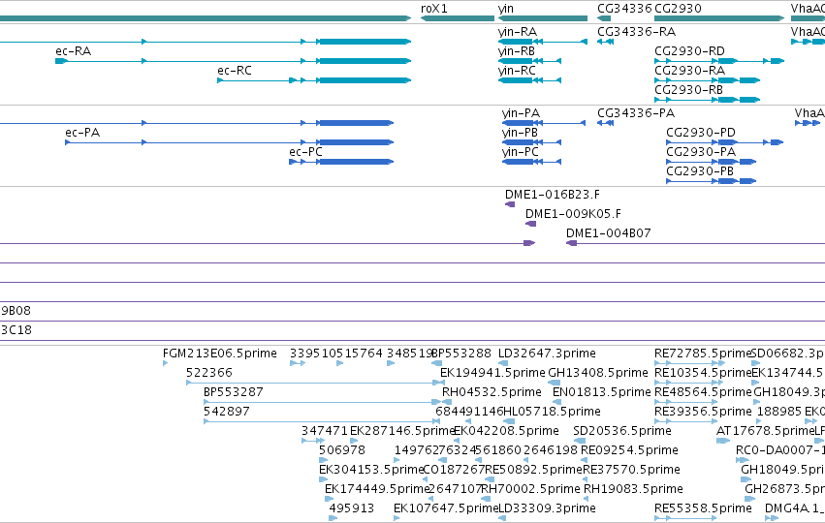This screenshot has width=825, height=523.
Task: Click the CG34336-RA transcript label
Action: [637, 32]
